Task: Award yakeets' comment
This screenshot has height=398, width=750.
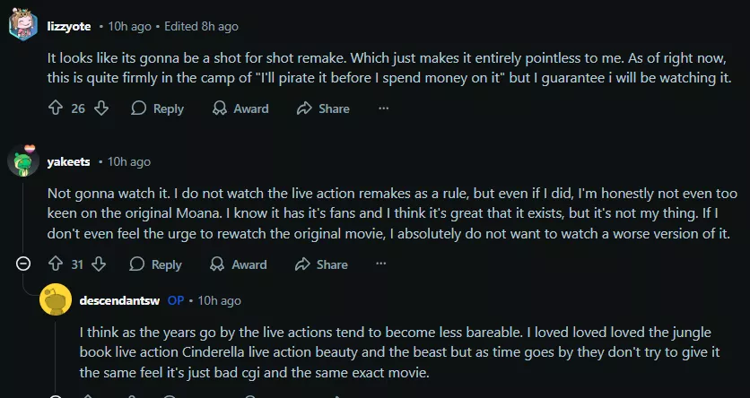Action: coord(239,264)
